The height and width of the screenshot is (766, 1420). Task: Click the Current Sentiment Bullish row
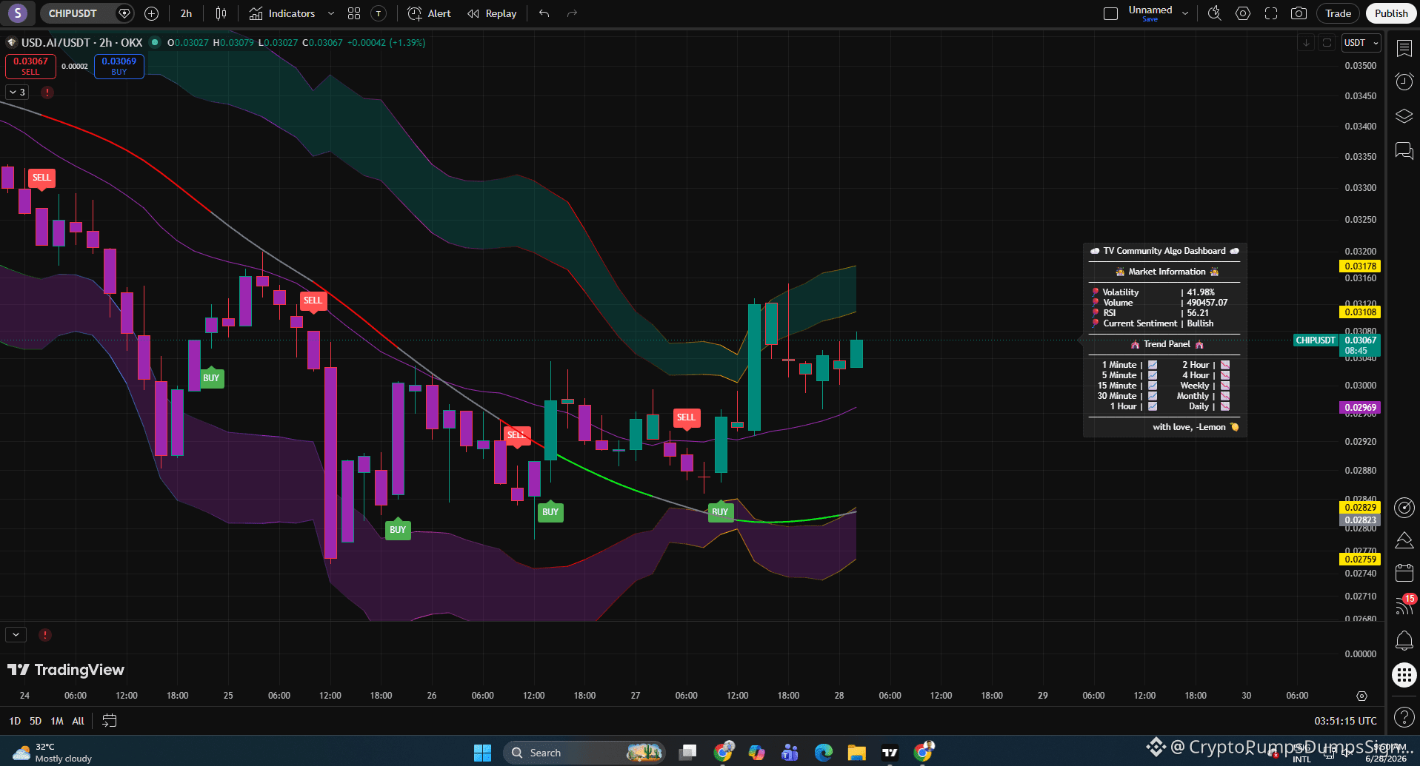[1158, 323]
